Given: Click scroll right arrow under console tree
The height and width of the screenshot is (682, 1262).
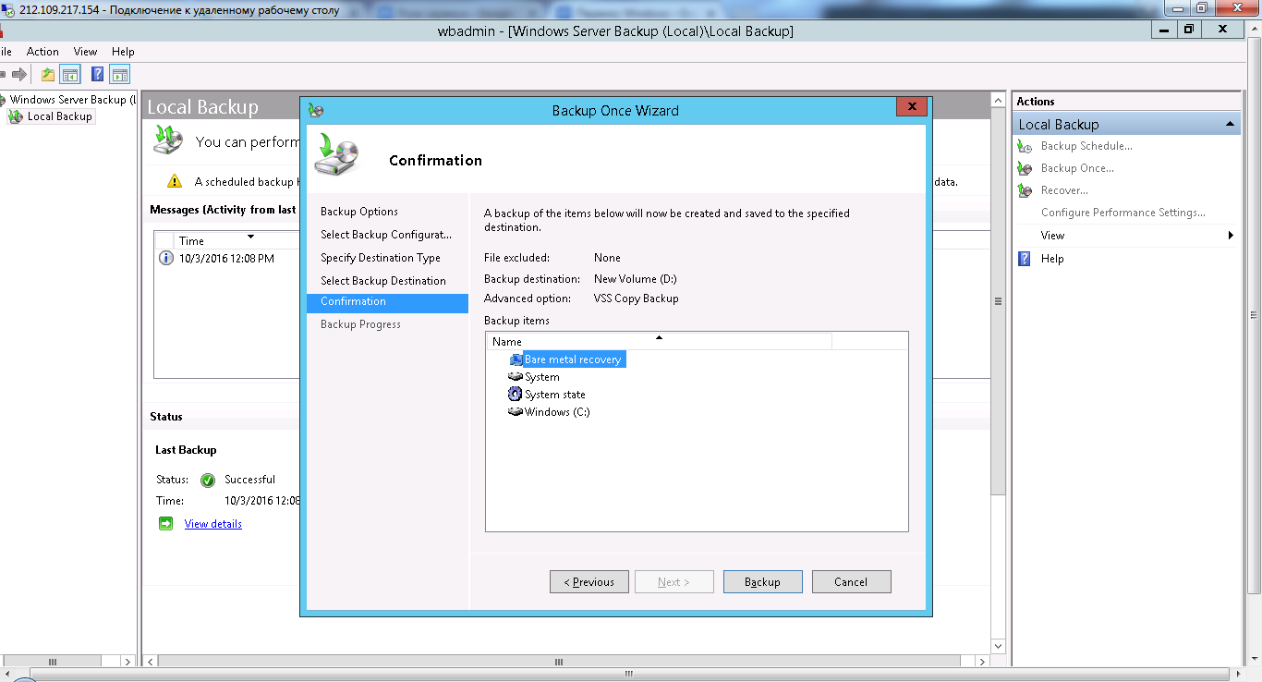Looking at the screenshot, I should pos(128,662).
